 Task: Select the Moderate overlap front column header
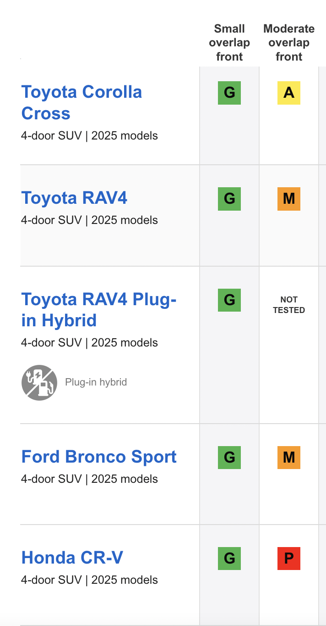(x=289, y=43)
